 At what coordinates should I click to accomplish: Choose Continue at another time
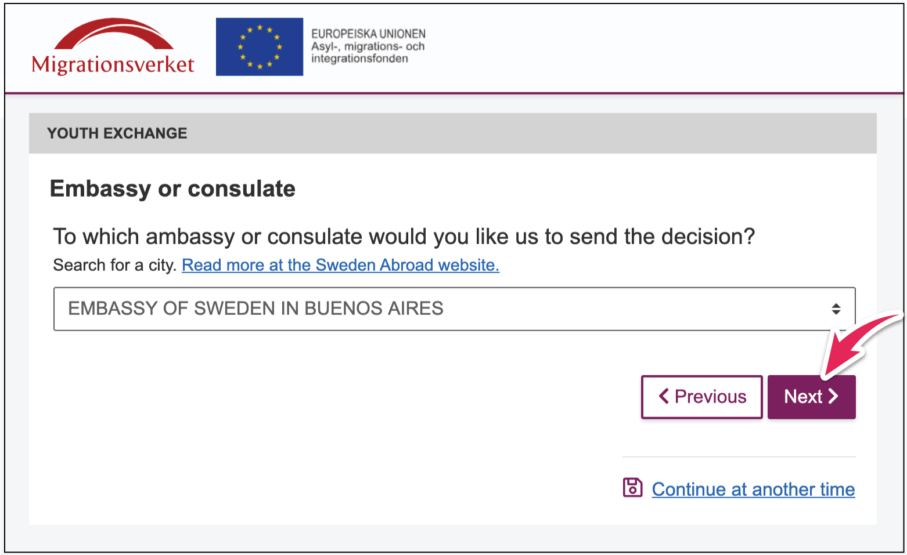tap(753, 489)
